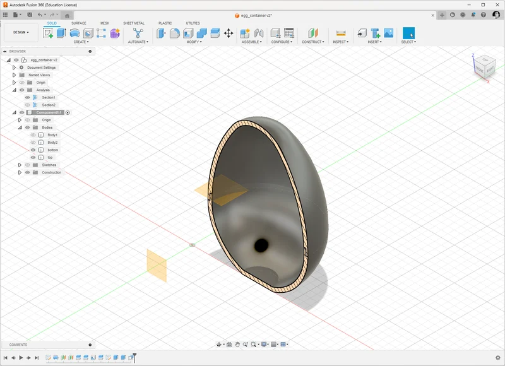Click the Extrude tool icon
505x366 pixels.
[x=61, y=33]
